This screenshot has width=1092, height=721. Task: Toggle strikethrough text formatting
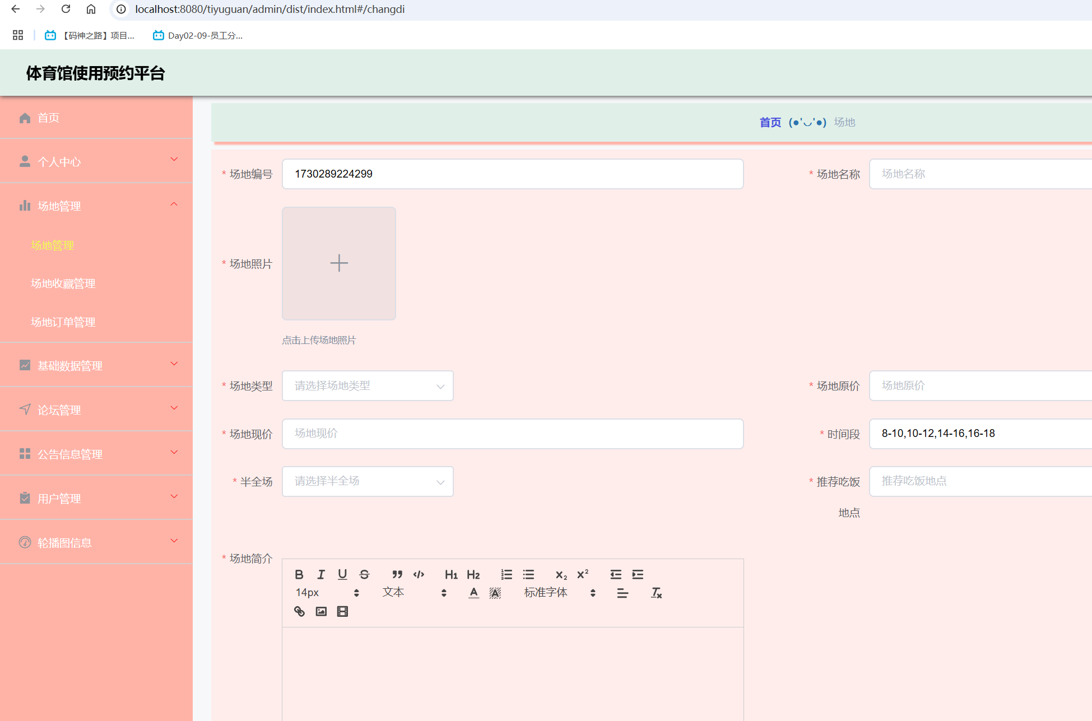tap(364, 574)
